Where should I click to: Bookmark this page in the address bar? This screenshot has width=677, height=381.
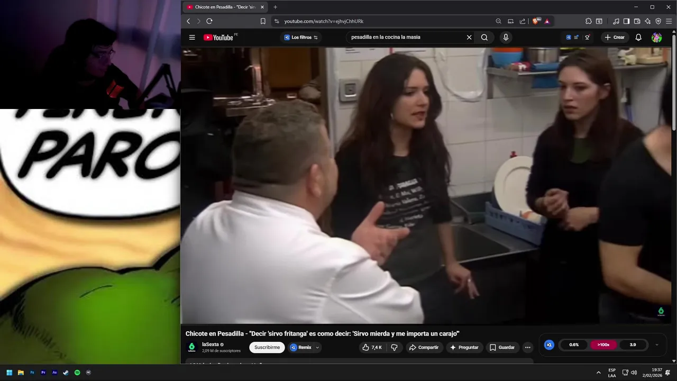coord(263,21)
